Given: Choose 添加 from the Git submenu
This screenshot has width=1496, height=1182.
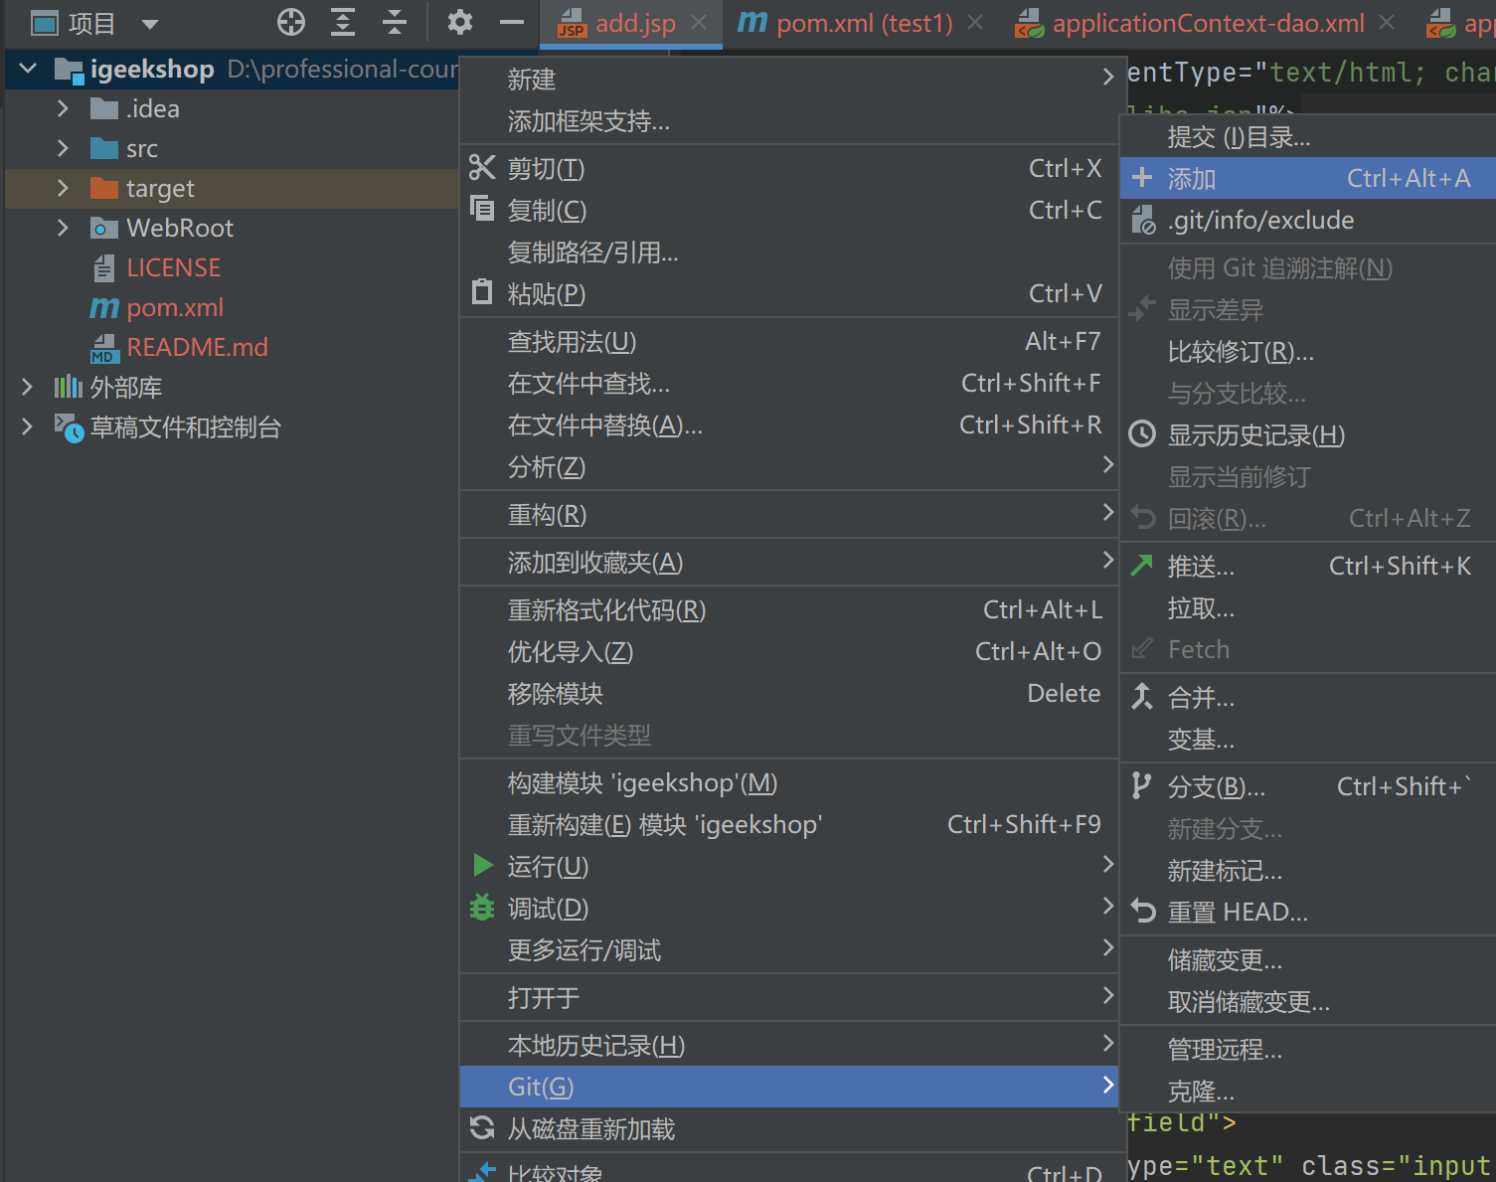Looking at the screenshot, I should click(x=1191, y=178).
